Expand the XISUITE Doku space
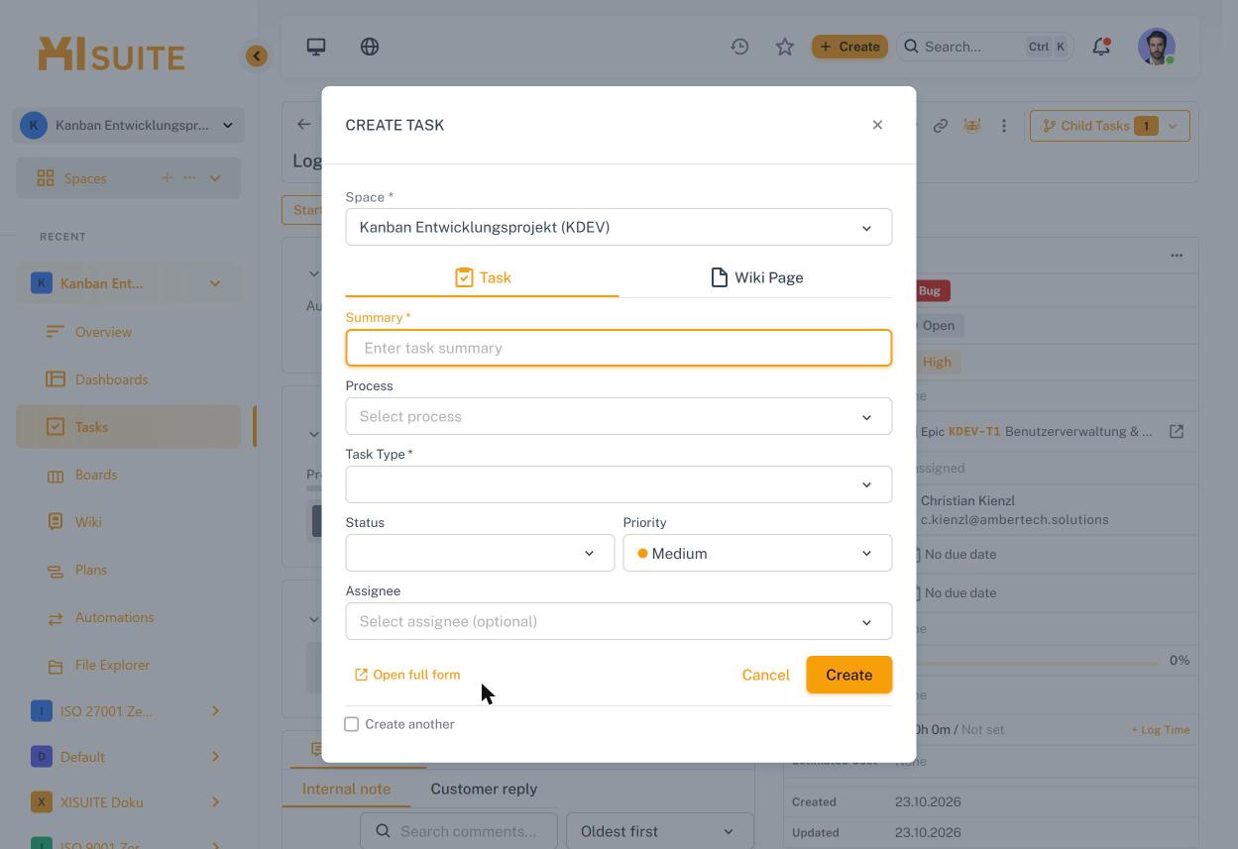Screen dimensions: 1238x849 pyautogui.click(x=215, y=802)
